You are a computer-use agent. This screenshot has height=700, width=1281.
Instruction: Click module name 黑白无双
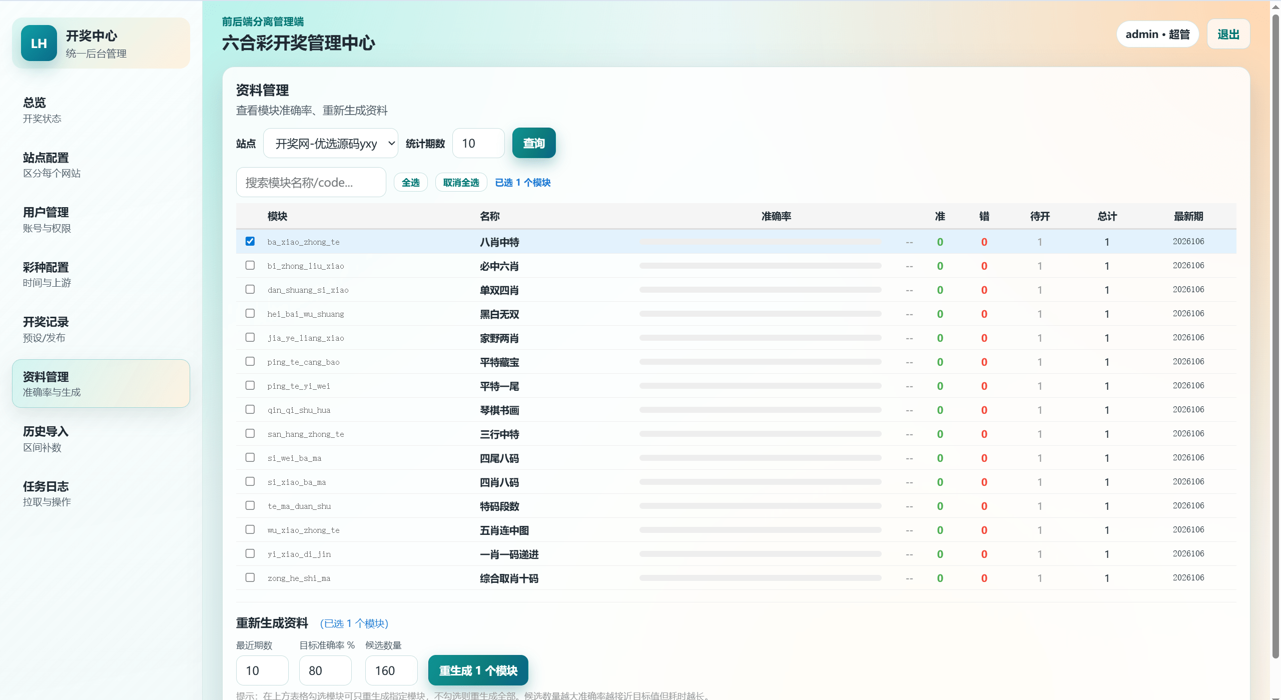(x=499, y=314)
